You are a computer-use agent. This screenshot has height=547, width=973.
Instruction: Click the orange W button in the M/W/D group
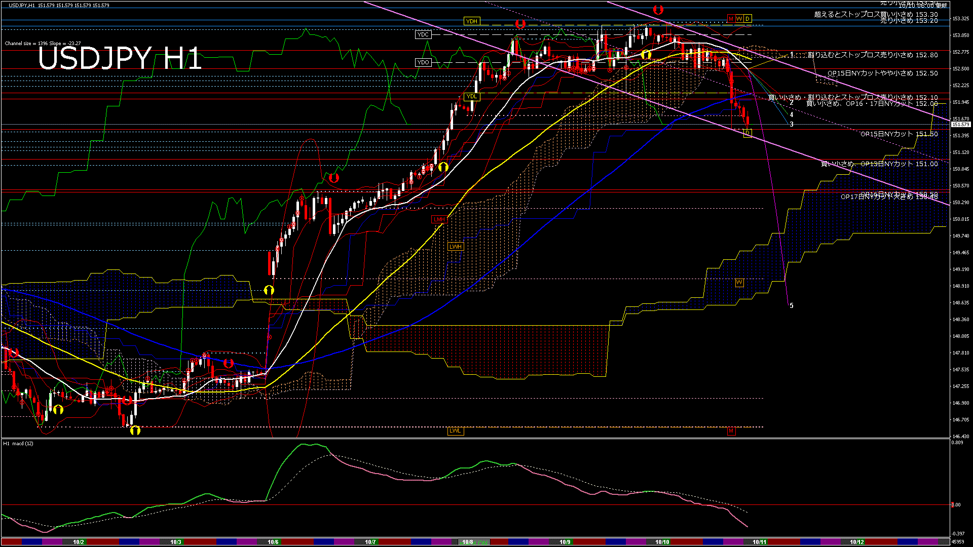(739, 19)
